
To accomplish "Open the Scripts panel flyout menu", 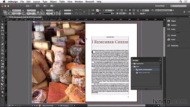I will tap(160, 60).
